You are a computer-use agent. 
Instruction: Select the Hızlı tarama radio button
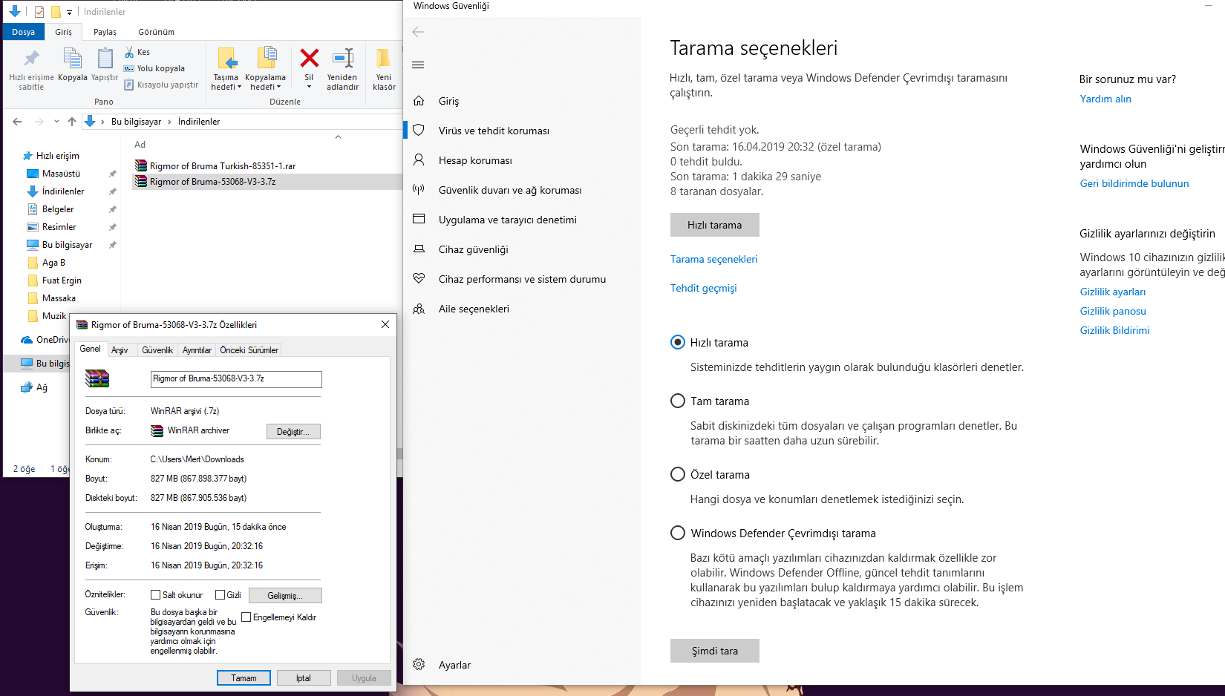tap(677, 342)
